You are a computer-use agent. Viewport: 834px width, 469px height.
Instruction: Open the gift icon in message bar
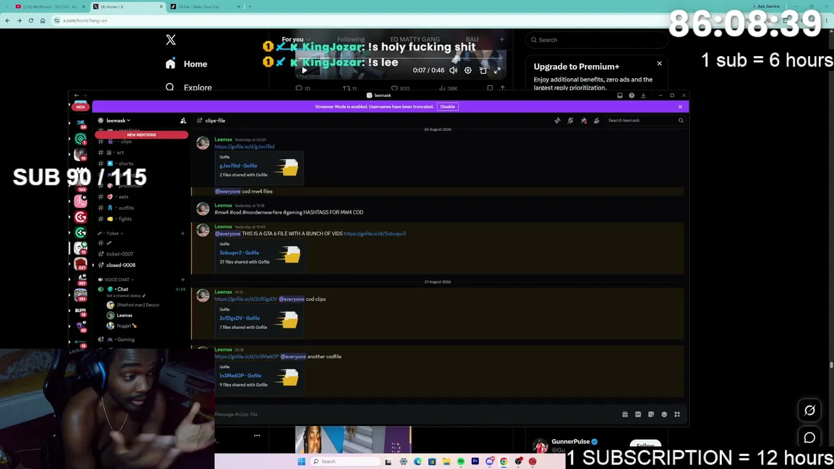[625, 414]
